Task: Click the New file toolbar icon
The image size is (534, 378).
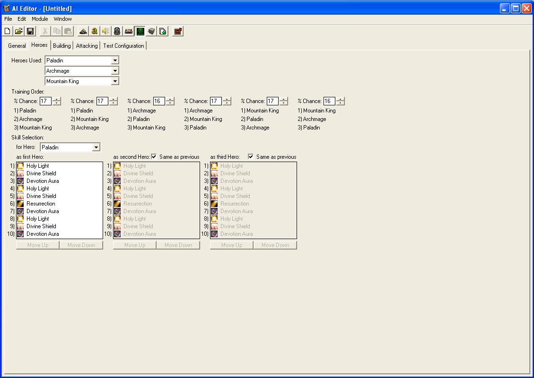Action: pyautogui.click(x=7, y=31)
